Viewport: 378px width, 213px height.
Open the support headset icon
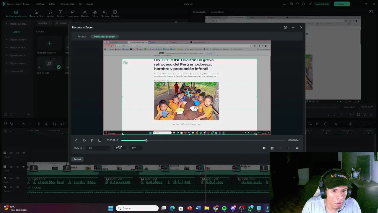[304, 4]
